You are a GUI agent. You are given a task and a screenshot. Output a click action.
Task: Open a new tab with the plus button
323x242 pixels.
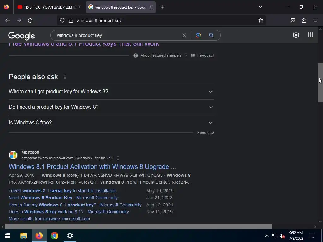tap(162, 7)
